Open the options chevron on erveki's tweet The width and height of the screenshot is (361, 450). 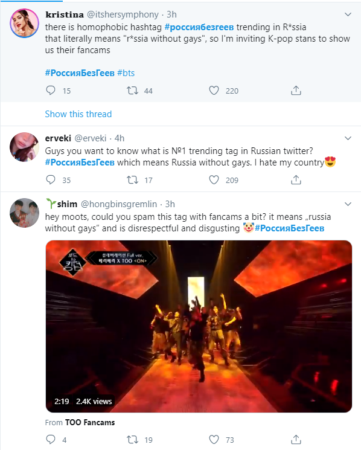click(x=348, y=138)
